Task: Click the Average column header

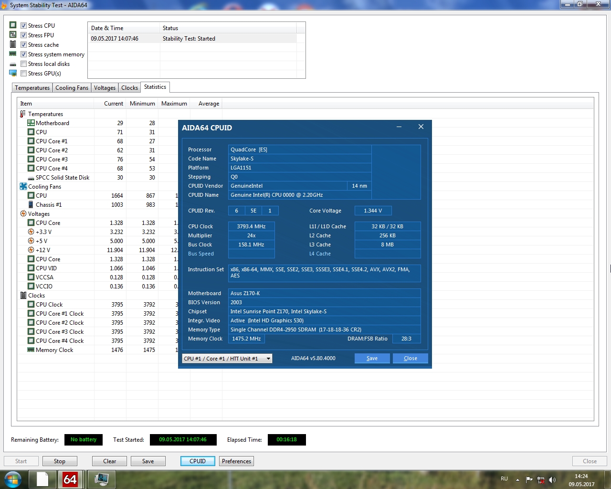Action: click(x=206, y=104)
